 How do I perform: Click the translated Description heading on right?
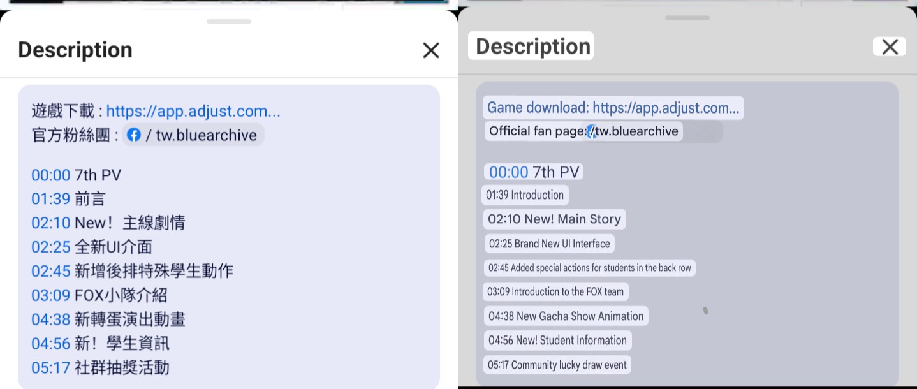tap(533, 47)
